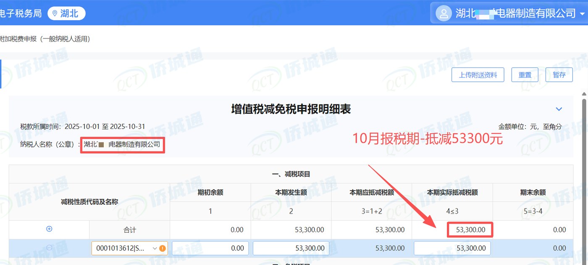Click the location pin icon beside 湖北
This screenshot has width=588, height=265.
click(x=55, y=13)
